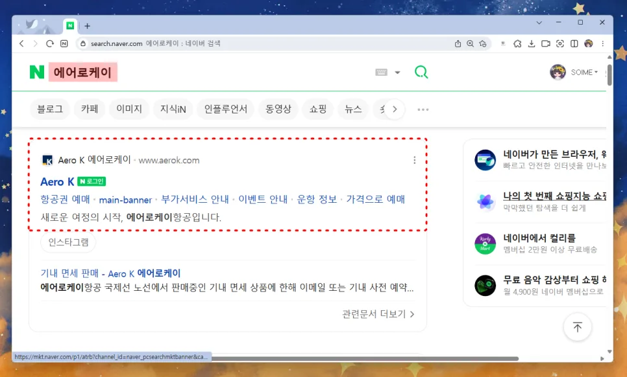Open the 지식iN search tab
Image resolution: width=627 pixels, height=377 pixels.
coord(173,109)
